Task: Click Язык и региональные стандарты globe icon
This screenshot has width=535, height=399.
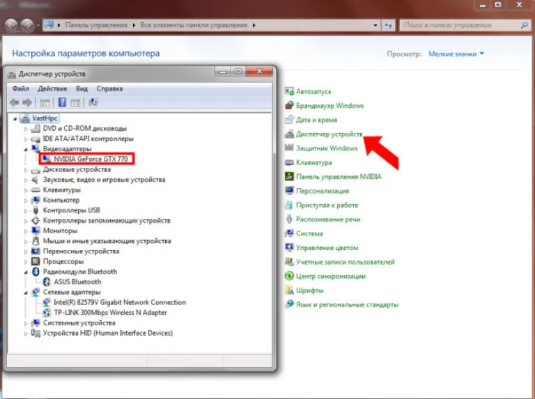Action: point(289,304)
